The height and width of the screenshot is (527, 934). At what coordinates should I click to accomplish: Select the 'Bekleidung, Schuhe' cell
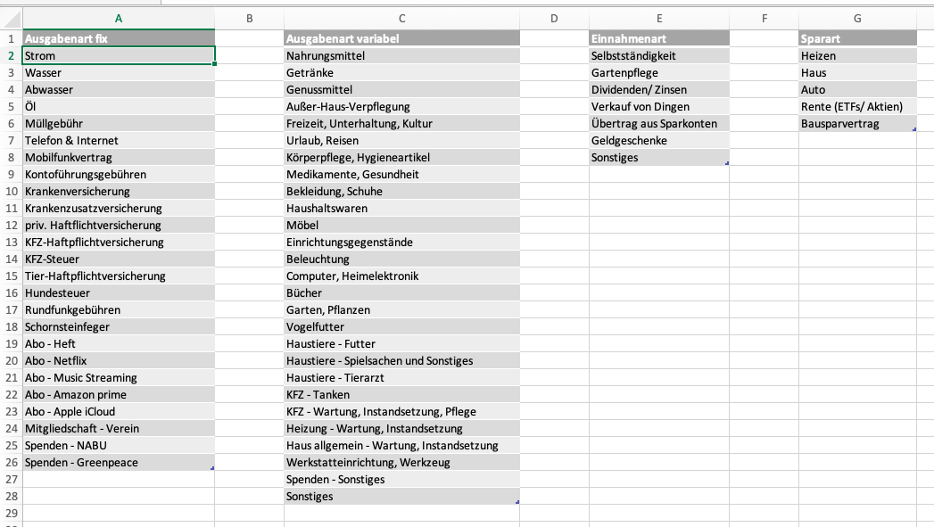pyautogui.click(x=402, y=191)
